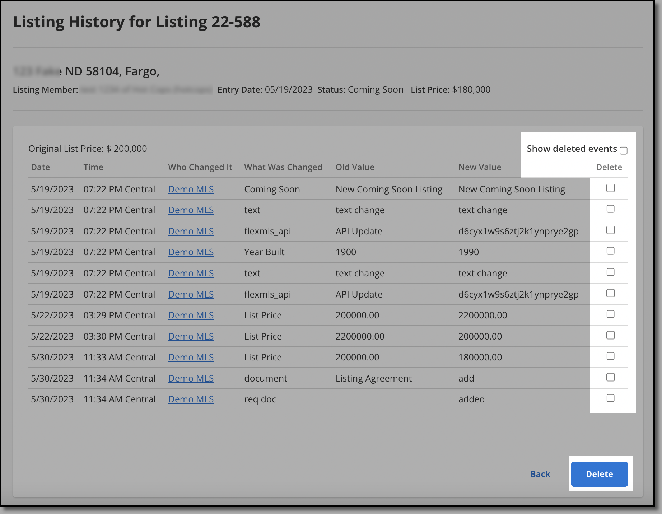Open Demo MLS link in Coming Soon row
The image size is (662, 514).
[x=191, y=189]
